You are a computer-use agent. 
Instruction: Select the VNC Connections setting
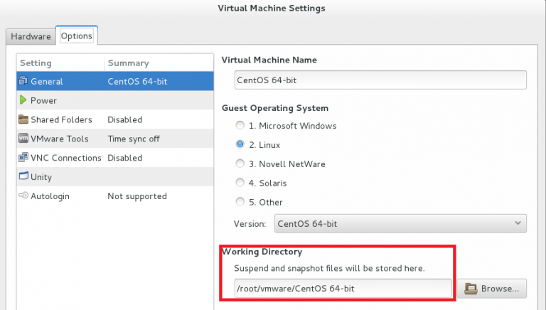pyautogui.click(x=115, y=158)
